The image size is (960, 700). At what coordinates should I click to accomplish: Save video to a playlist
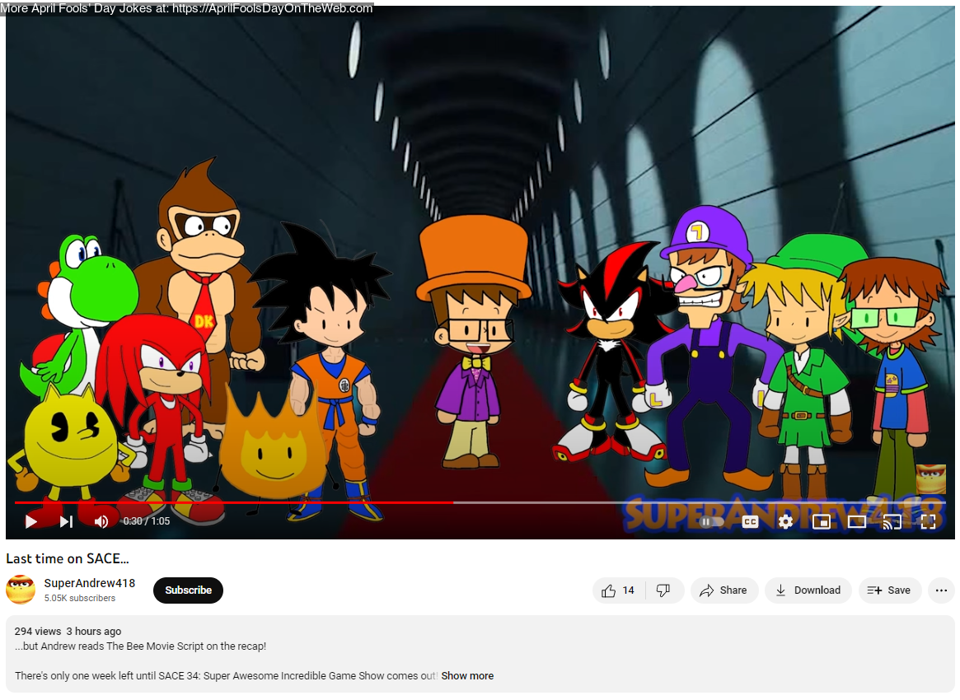click(x=890, y=590)
